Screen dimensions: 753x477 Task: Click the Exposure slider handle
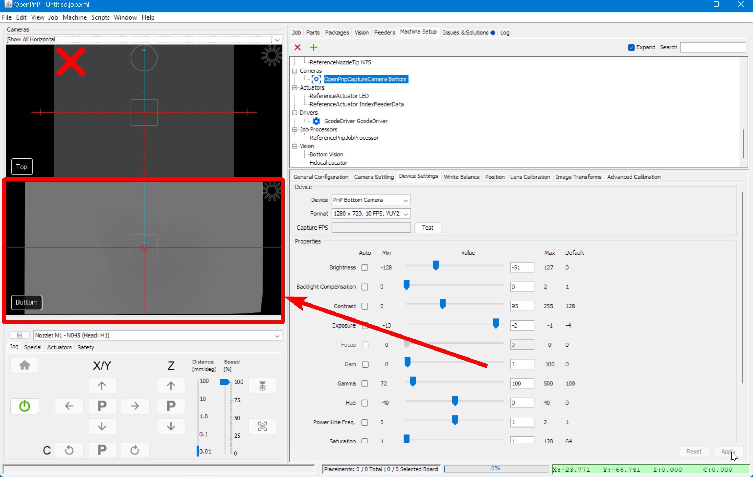(496, 324)
